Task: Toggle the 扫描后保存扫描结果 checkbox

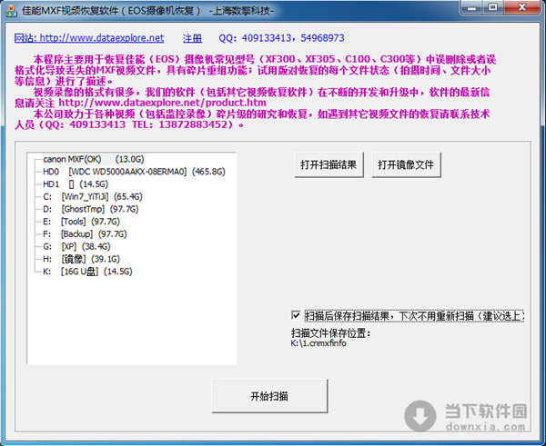Action: coord(296,315)
